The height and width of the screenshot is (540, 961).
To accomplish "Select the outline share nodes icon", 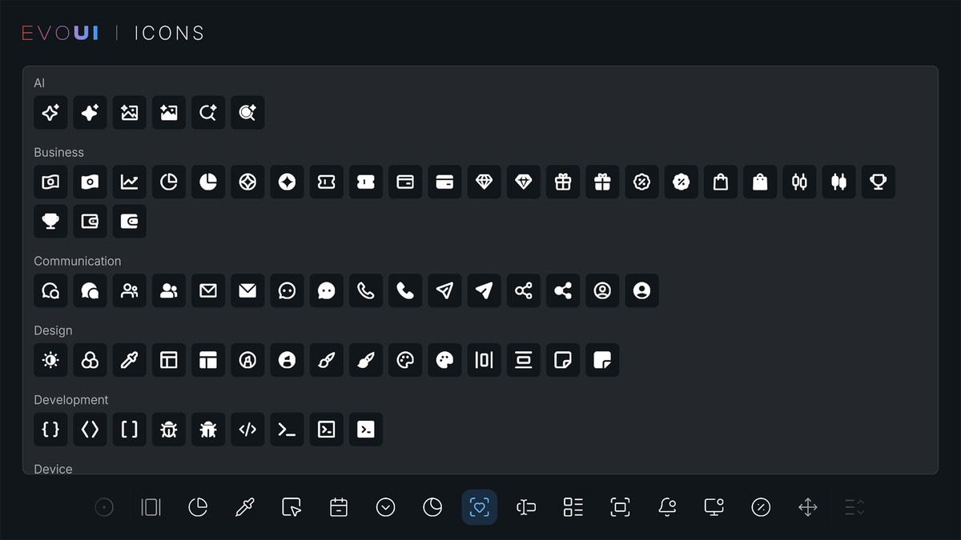I will pos(523,291).
